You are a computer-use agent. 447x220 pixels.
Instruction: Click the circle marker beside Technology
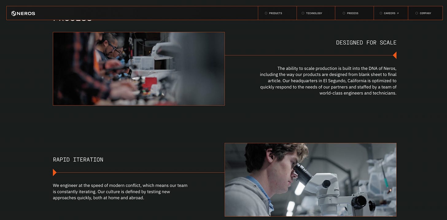[303, 13]
